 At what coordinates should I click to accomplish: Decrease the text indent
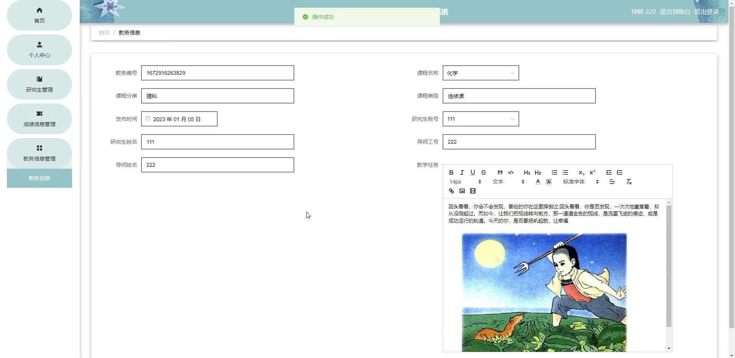[x=609, y=172]
